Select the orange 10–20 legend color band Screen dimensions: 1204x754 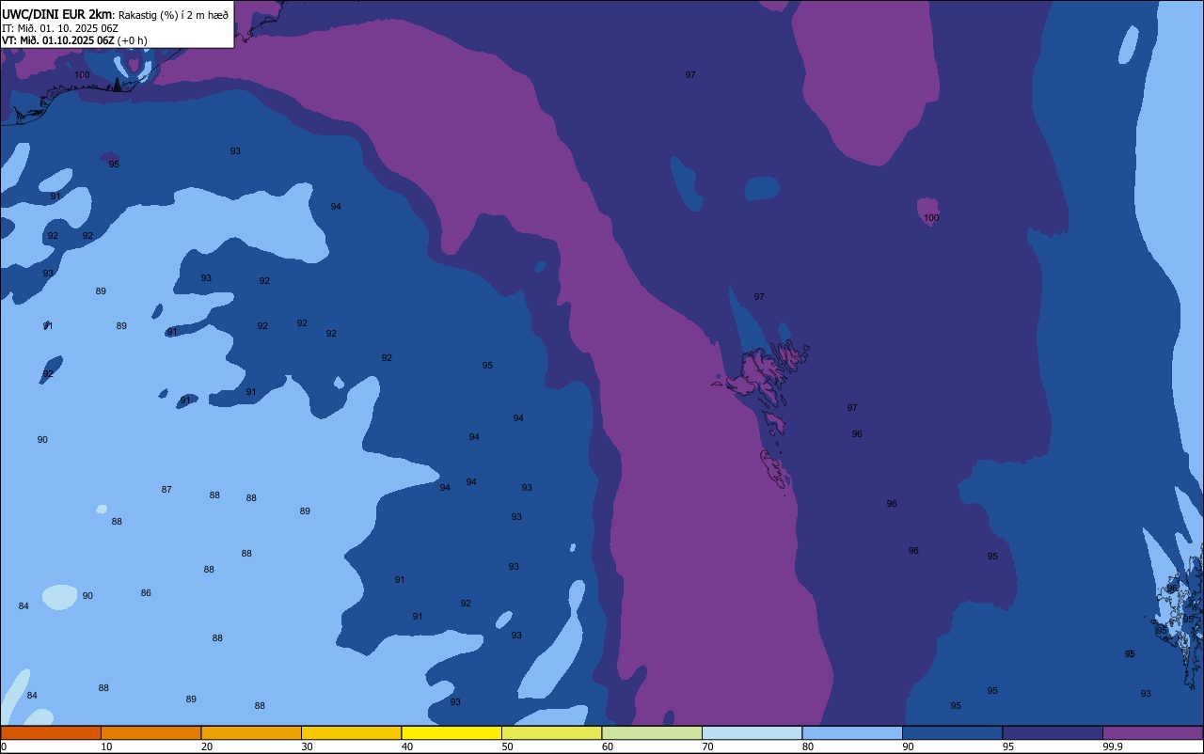coord(150,732)
